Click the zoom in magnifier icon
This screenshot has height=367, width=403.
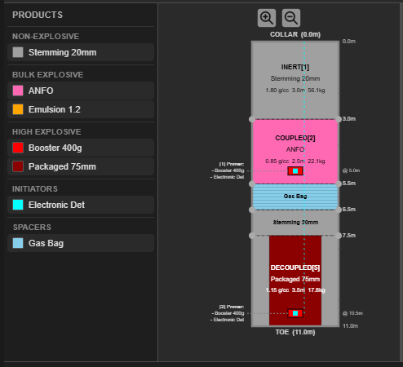267,18
